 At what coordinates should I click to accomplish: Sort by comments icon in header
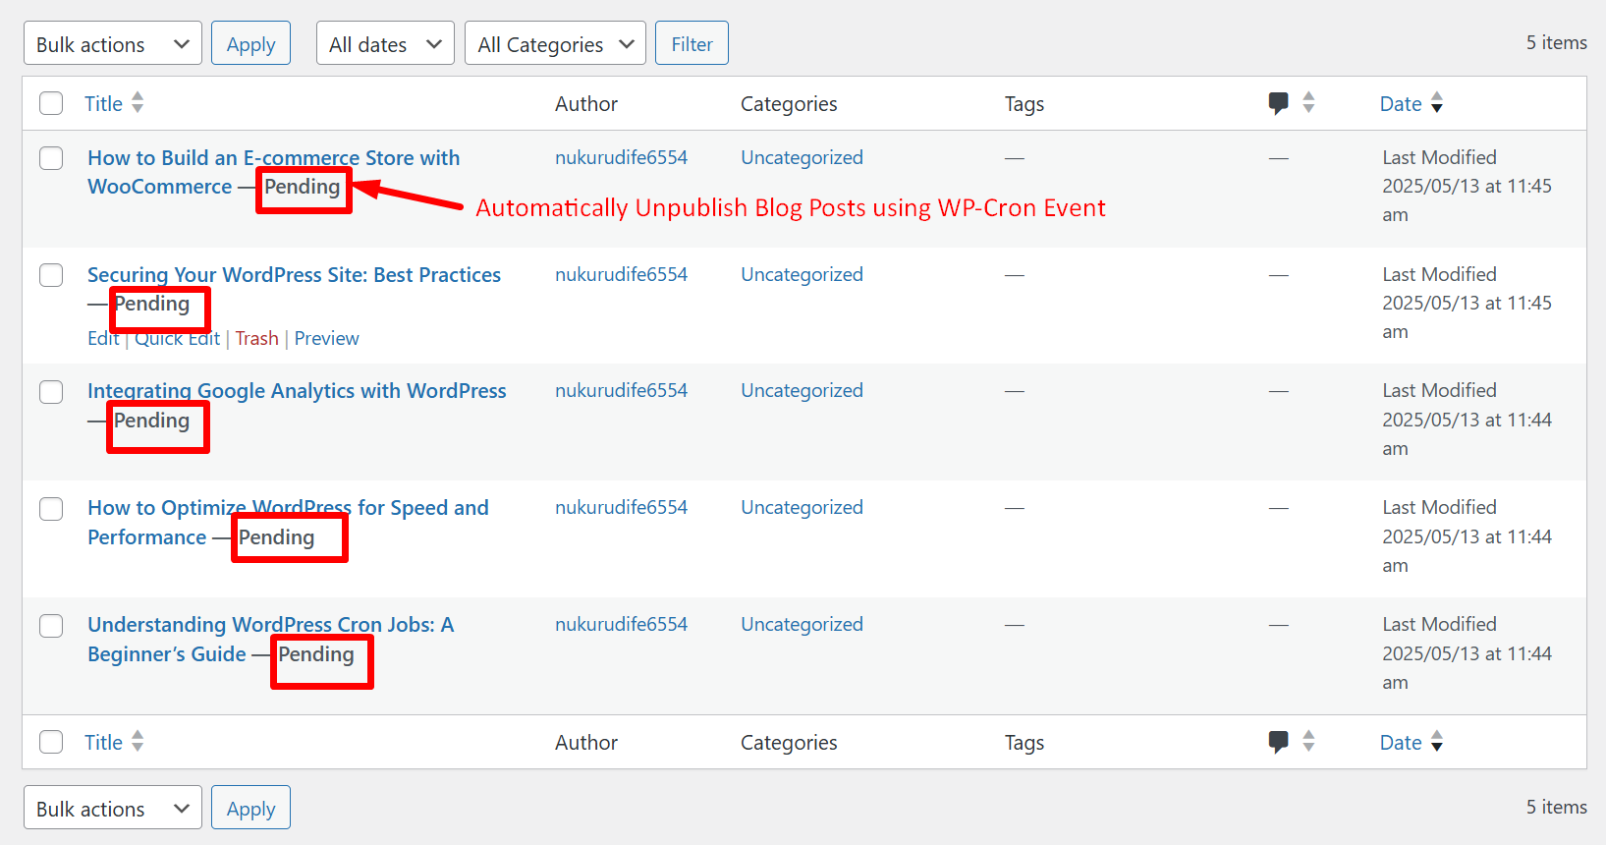click(x=1278, y=103)
